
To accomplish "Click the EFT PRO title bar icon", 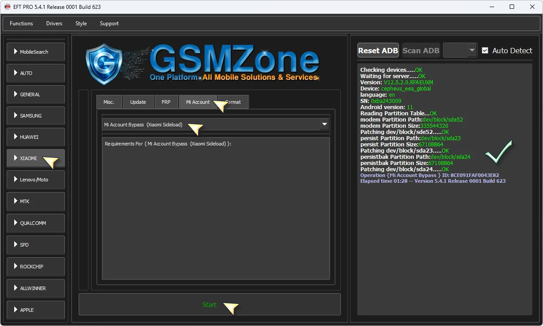I will tap(8, 7).
